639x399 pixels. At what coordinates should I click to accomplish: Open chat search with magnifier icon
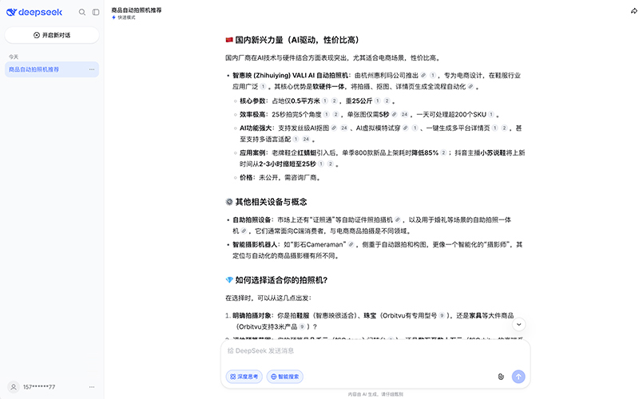point(82,12)
